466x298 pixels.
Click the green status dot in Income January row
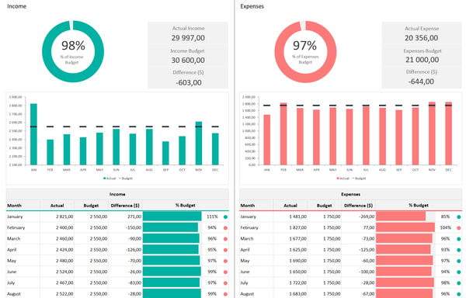(225, 217)
